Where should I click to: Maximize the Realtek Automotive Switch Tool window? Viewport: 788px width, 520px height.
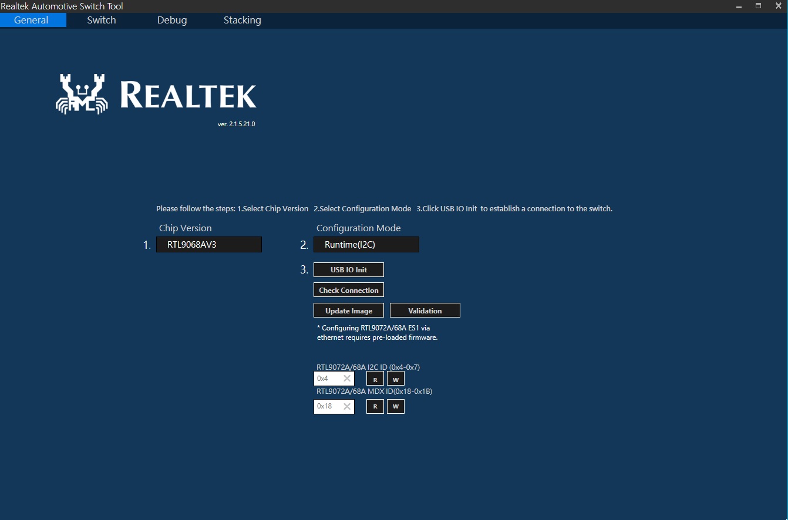(758, 6)
